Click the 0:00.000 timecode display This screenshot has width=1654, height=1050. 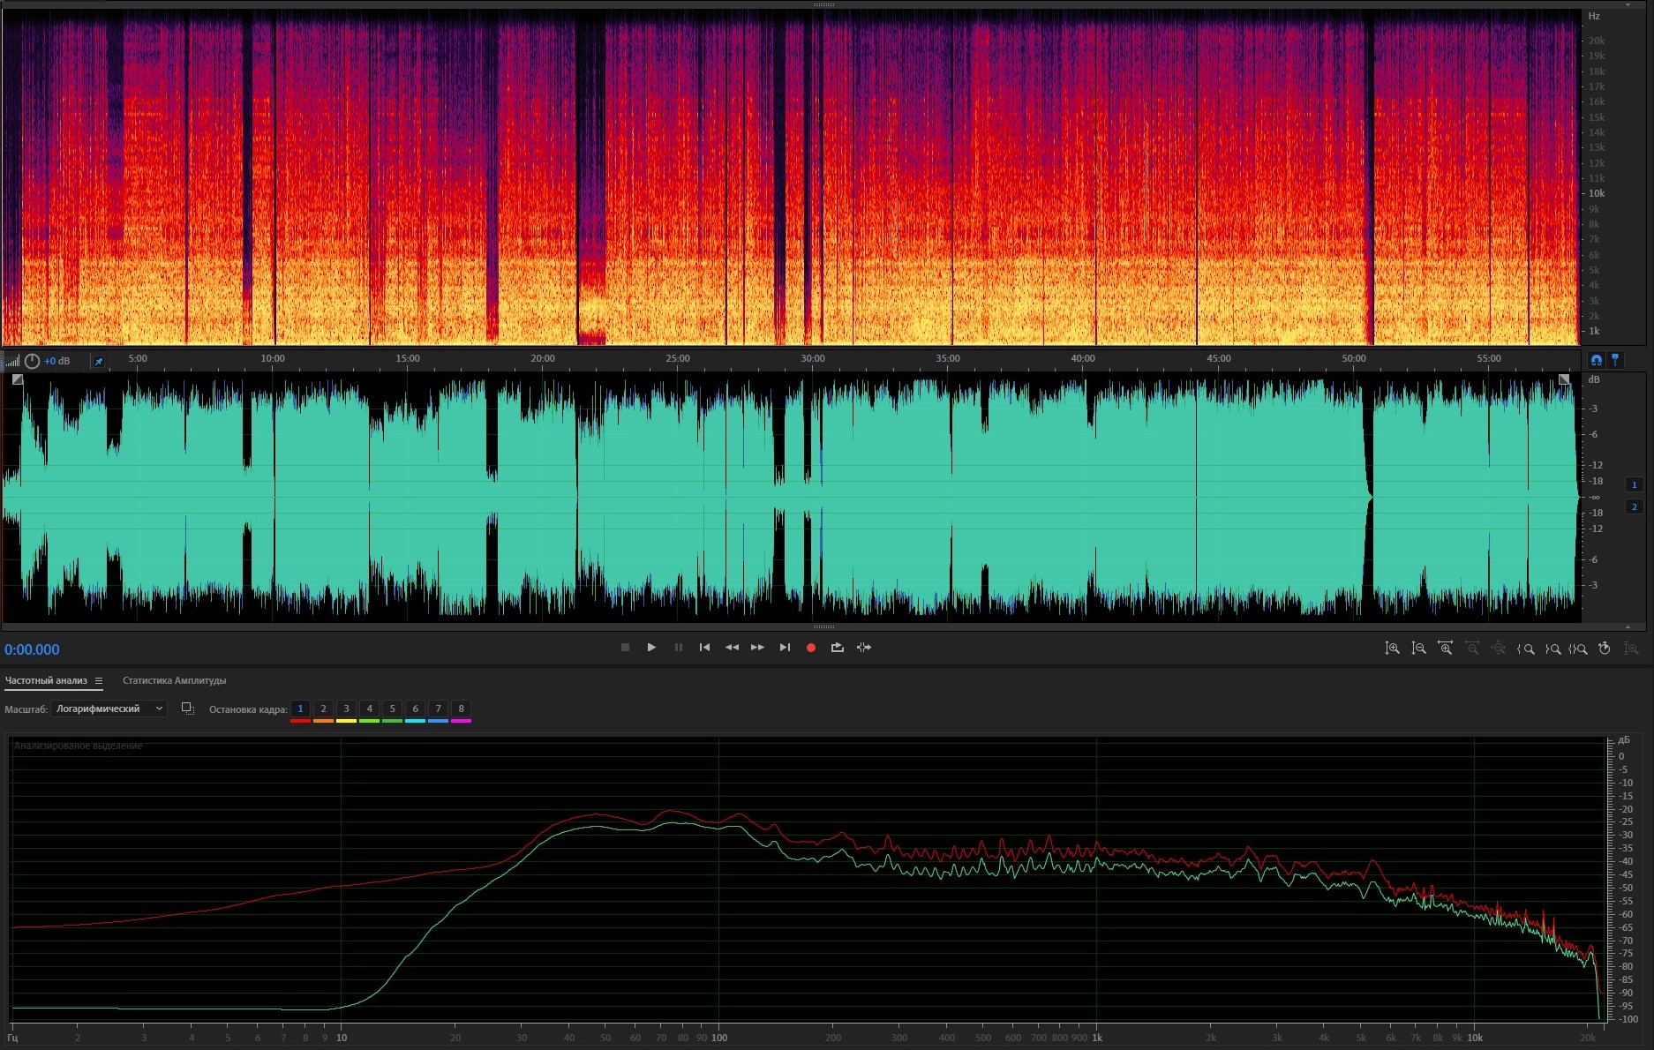pos(32,649)
